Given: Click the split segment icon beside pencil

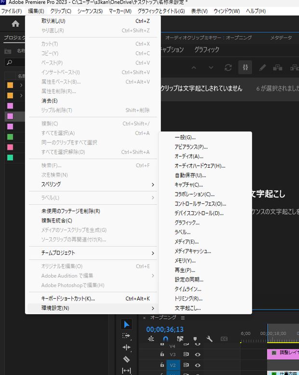Looking at the screenshot, I should [x=277, y=68].
